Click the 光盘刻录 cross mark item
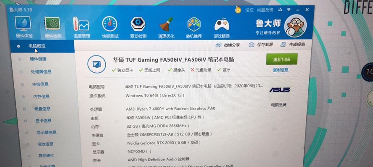The image size is (373, 167). pos(201,70)
